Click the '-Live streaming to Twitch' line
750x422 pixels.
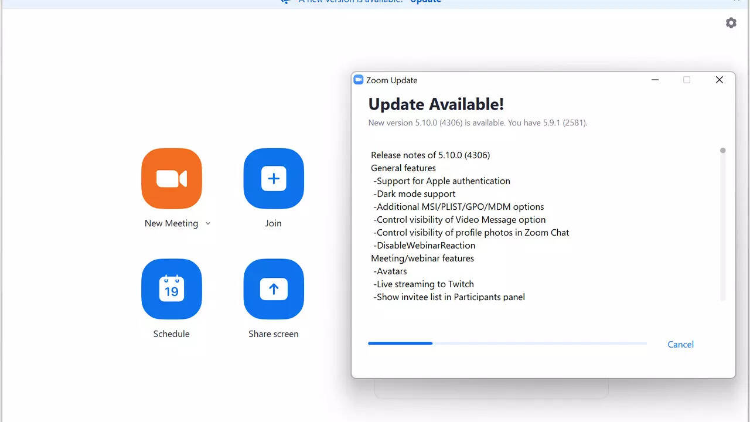point(424,284)
